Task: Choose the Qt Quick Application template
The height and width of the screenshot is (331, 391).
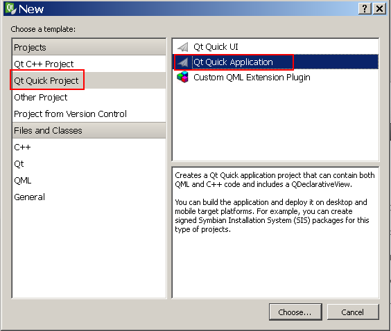Action: coord(275,62)
